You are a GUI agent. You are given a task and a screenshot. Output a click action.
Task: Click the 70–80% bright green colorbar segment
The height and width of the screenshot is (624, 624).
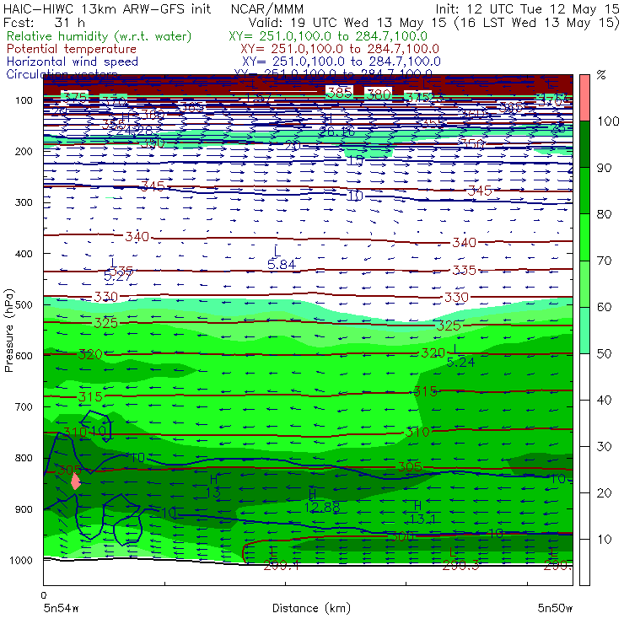pyautogui.click(x=584, y=237)
